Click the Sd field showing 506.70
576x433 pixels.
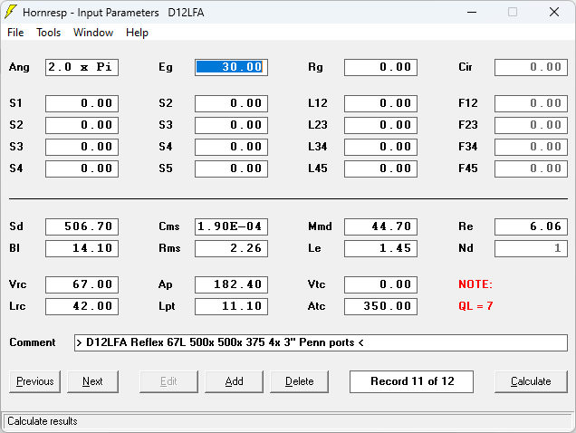(x=82, y=226)
